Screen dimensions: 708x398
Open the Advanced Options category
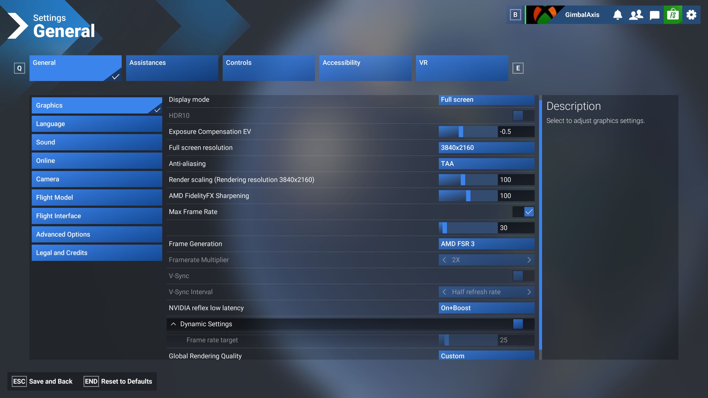coord(97,234)
